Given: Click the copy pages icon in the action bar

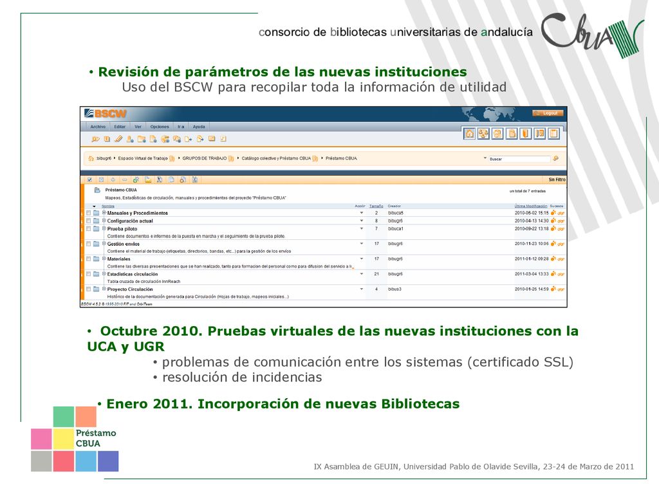Looking at the screenshot, I should pos(171,180).
